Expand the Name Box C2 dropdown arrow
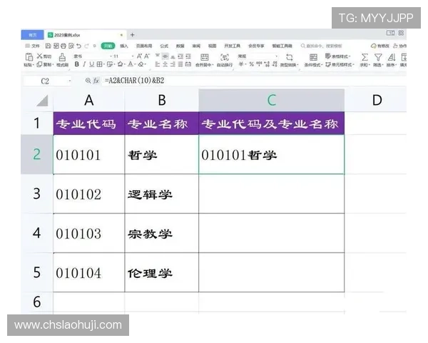428x343 pixels. [70, 81]
